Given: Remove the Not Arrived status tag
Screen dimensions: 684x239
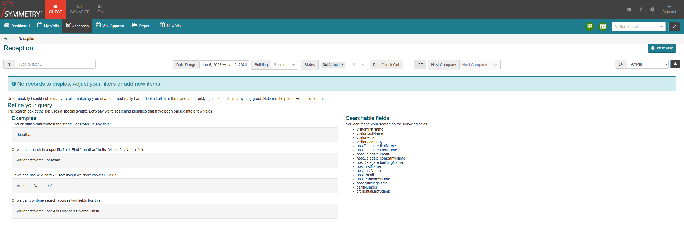Looking at the screenshot, I should point(342,65).
